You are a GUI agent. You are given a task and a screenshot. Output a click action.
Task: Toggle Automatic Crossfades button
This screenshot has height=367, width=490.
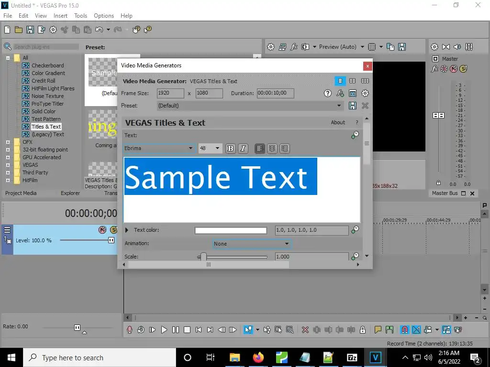[416, 330]
